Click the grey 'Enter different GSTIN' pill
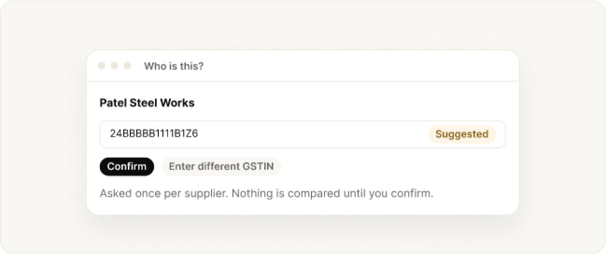The width and height of the screenshot is (606, 254). point(221,167)
